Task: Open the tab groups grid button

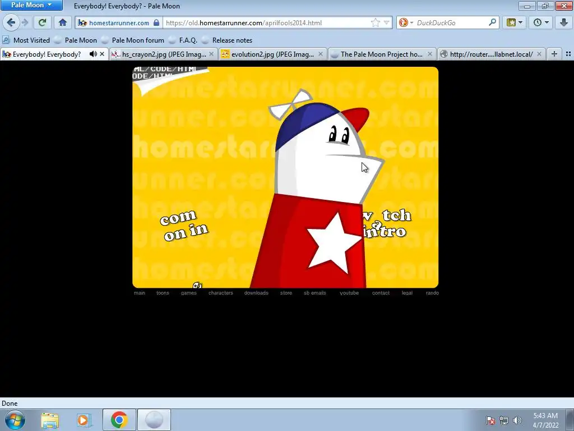Action: coord(568,54)
